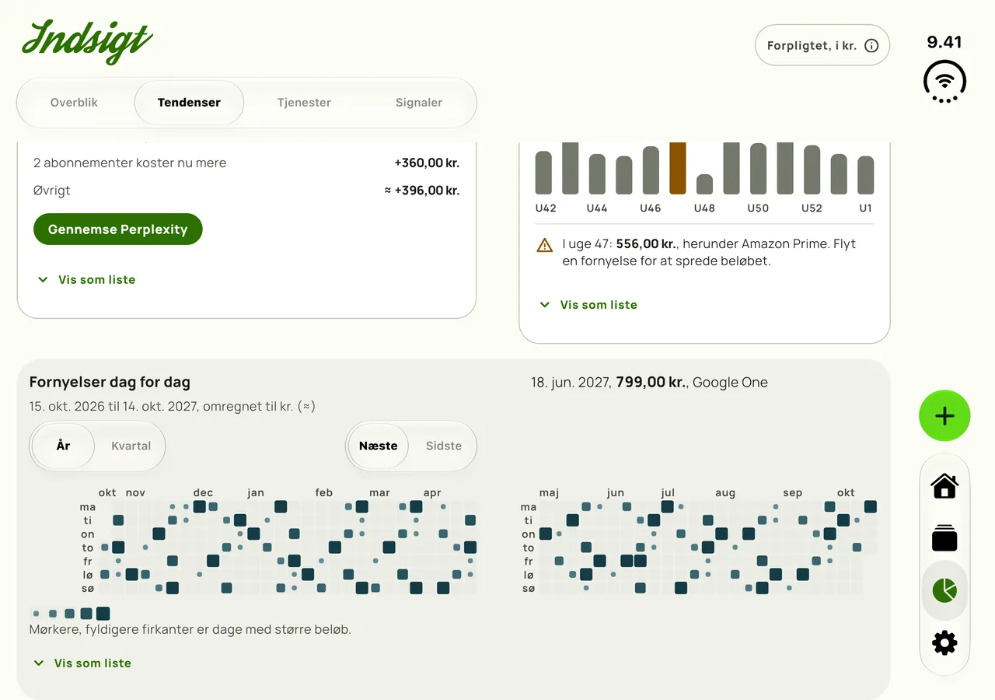The height and width of the screenshot is (700, 995).
Task: Select the orange U47 bar in chart
Action: (x=678, y=168)
